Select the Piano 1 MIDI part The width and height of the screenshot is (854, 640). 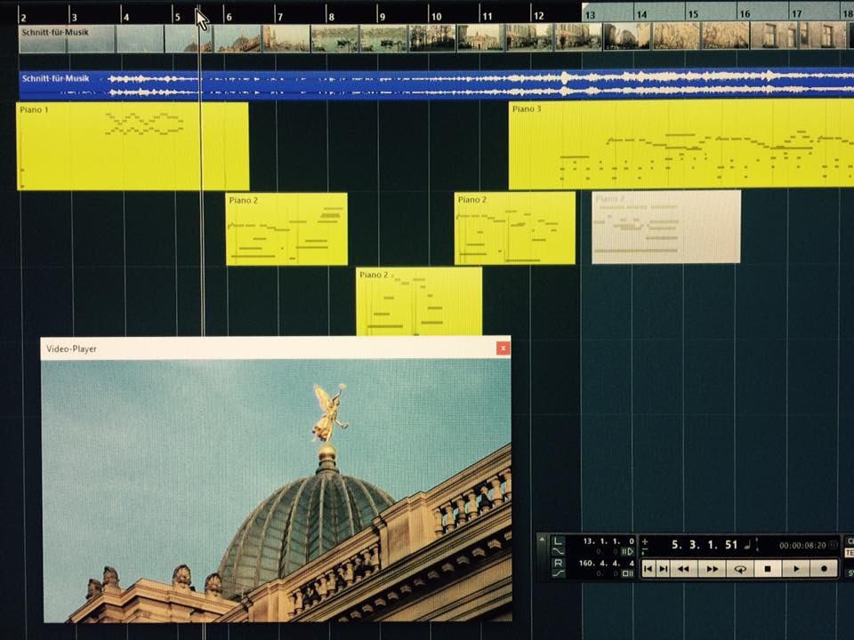click(133, 146)
